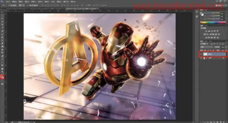Click the green (G) color slider
The image size is (228, 123).
point(213,16)
